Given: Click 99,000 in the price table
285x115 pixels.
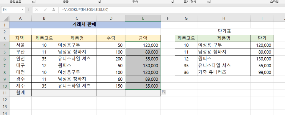Looking at the screenshot, I should pos(262,72).
